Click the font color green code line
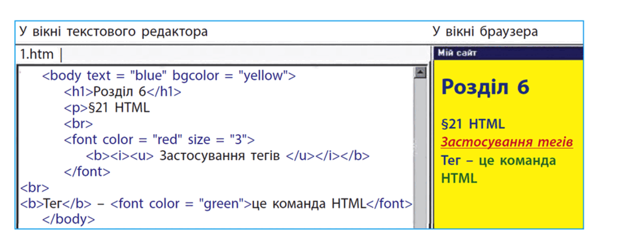Screen dimensions: 623x248 [x=216, y=204]
